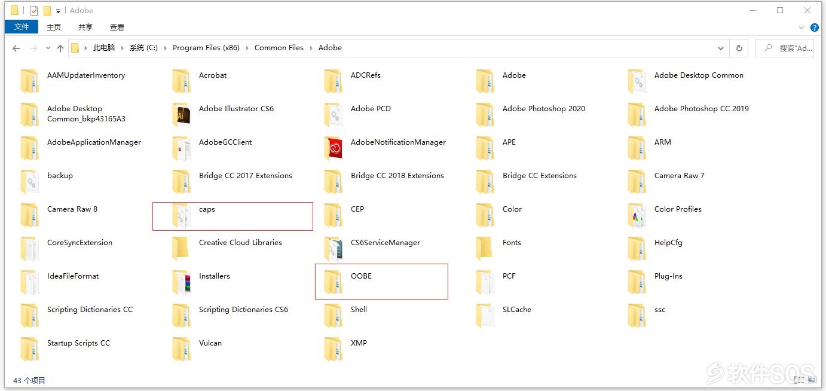Select the Adobe Desktop Common_bkp43165A3 folder
This screenshot has height=391, width=826.
tap(86, 114)
